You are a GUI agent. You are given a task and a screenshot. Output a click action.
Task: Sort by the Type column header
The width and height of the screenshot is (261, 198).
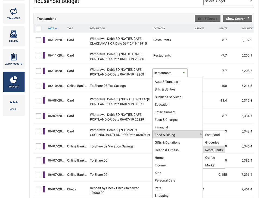coord(70,28)
